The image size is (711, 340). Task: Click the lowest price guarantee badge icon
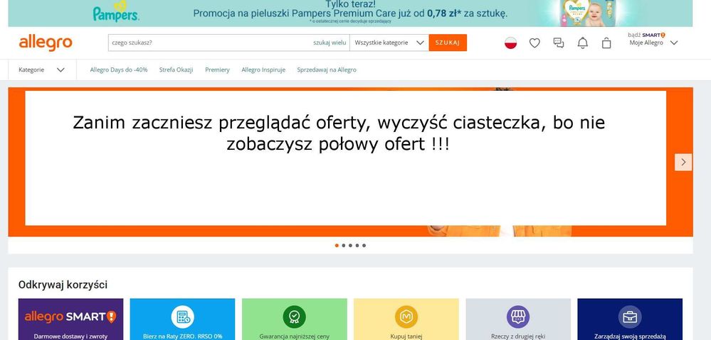tap(294, 317)
